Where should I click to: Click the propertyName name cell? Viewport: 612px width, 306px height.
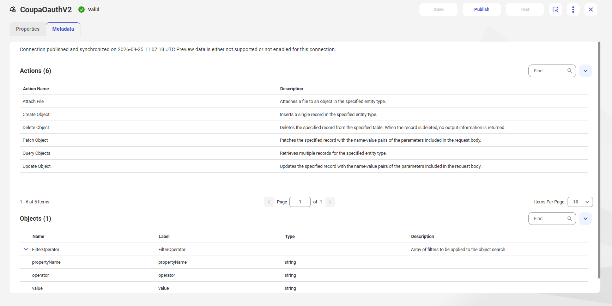point(46,262)
